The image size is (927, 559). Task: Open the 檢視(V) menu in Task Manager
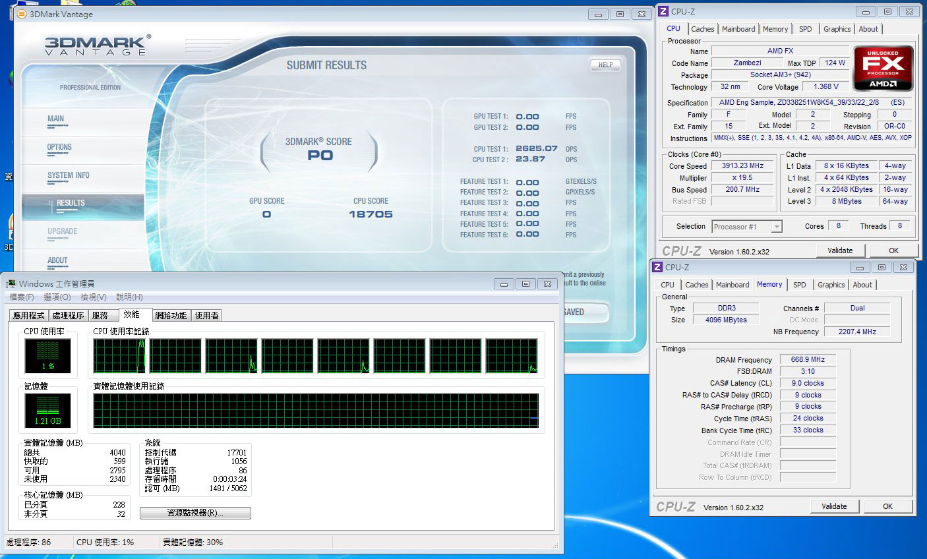pyautogui.click(x=93, y=297)
